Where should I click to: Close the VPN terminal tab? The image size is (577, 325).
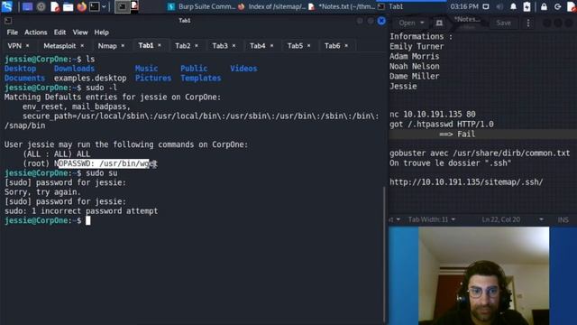(27, 46)
